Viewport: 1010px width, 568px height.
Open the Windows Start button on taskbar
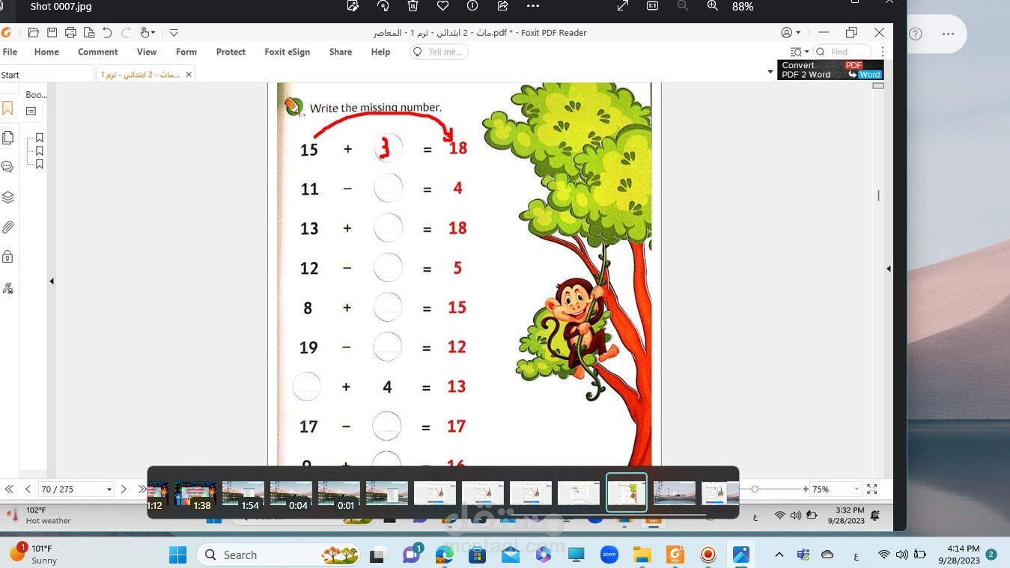pos(177,555)
